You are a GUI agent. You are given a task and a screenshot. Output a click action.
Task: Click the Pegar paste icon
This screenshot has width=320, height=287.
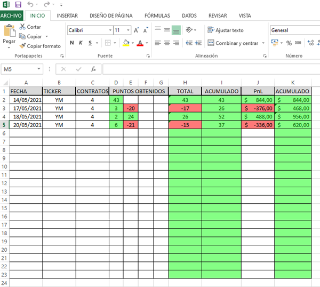9,33
